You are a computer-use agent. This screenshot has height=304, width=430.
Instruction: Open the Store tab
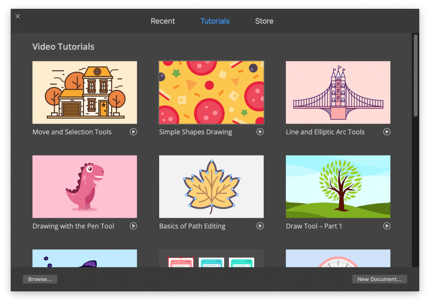(264, 21)
